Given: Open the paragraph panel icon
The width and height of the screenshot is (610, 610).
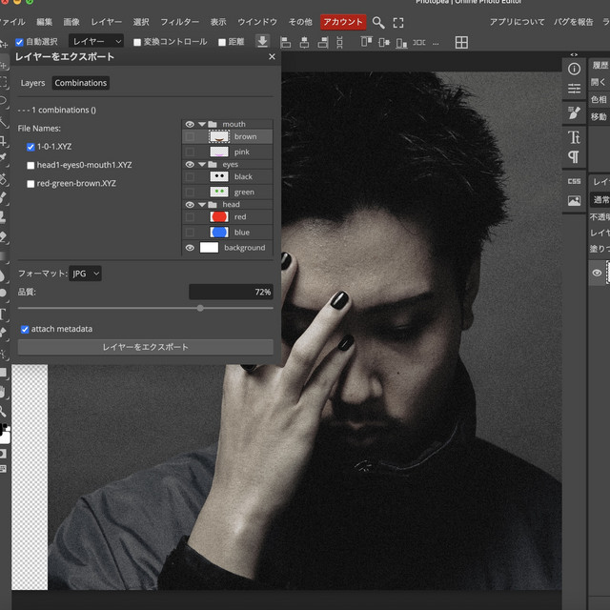Looking at the screenshot, I should click(x=574, y=156).
